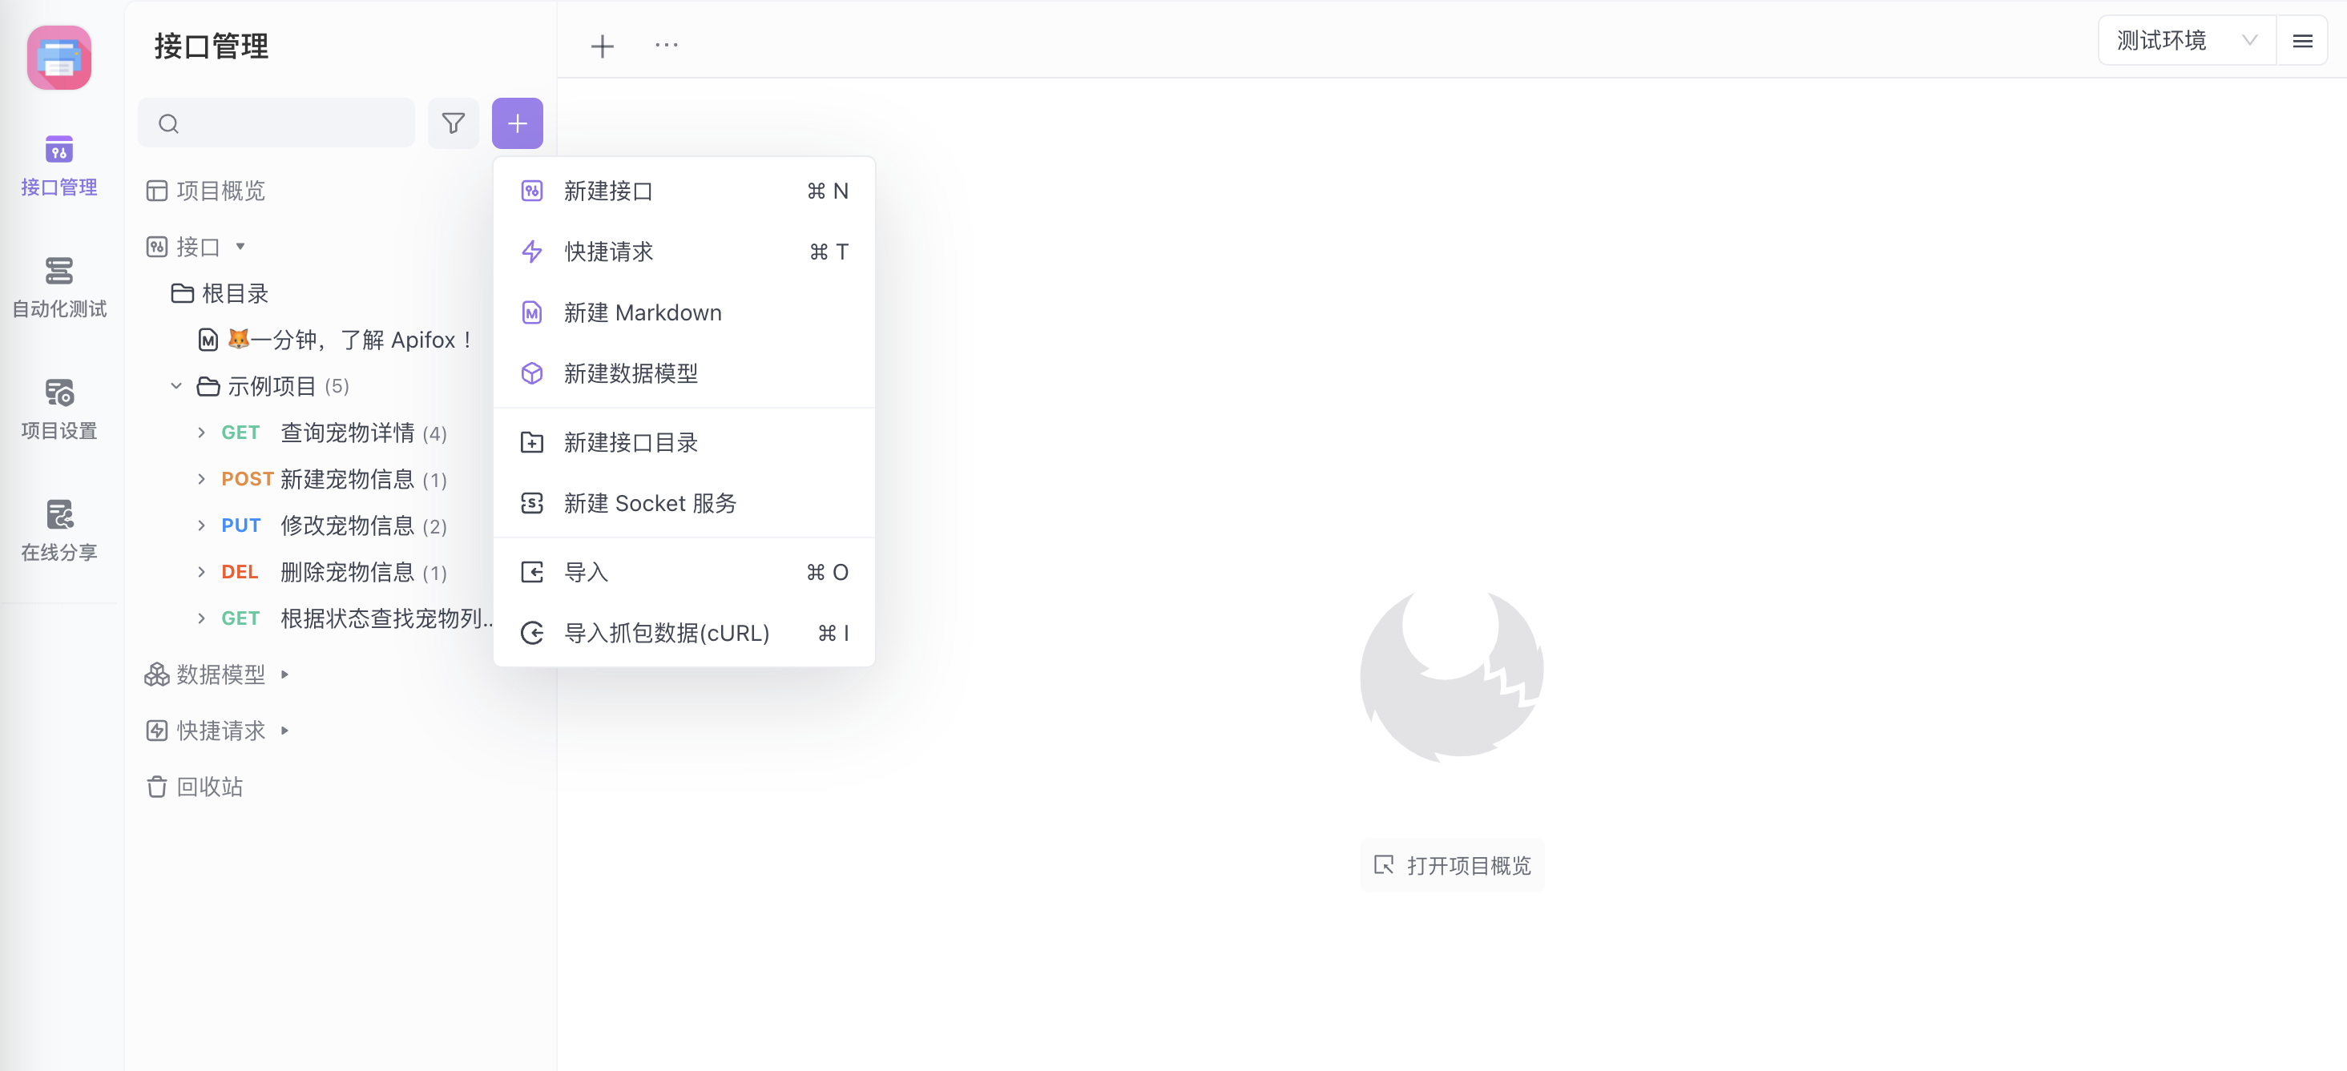Click the Apifox project logo
The width and height of the screenshot is (2347, 1071).
click(x=58, y=58)
